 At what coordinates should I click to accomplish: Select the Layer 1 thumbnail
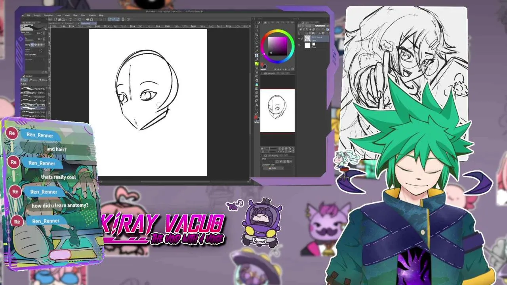click(x=308, y=38)
